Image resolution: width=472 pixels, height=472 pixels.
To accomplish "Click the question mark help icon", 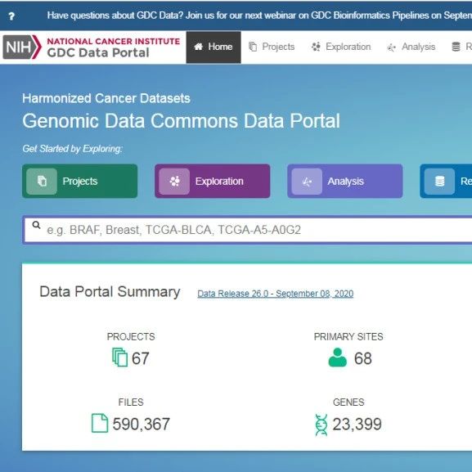I will pyautogui.click(x=11, y=16).
